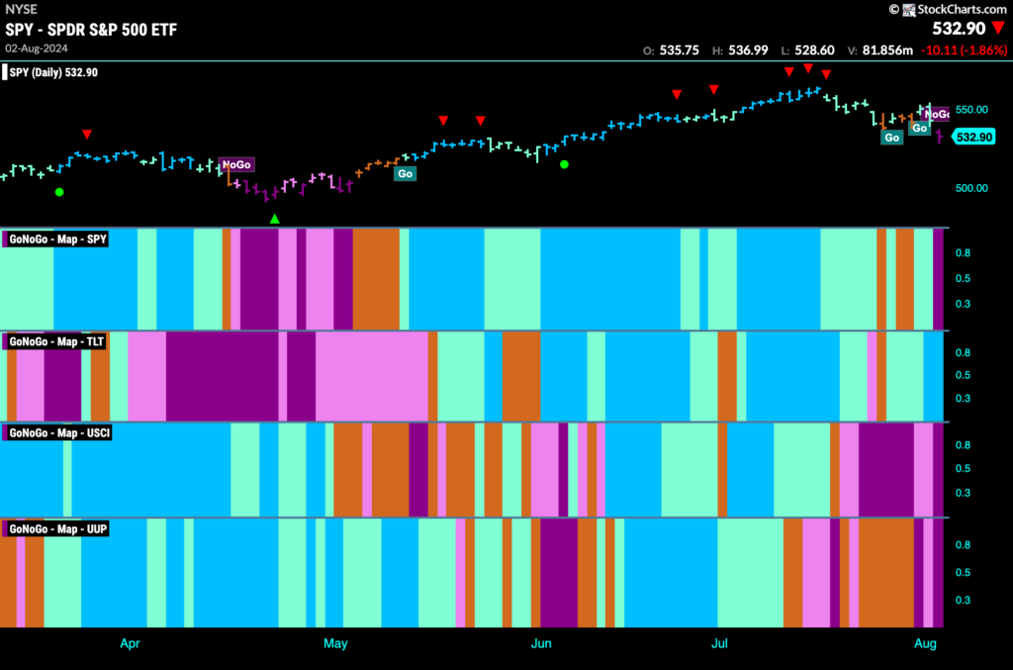The width and height of the screenshot is (1013, 670).
Task: Click the green up triangle below April lows
Action: (x=275, y=219)
